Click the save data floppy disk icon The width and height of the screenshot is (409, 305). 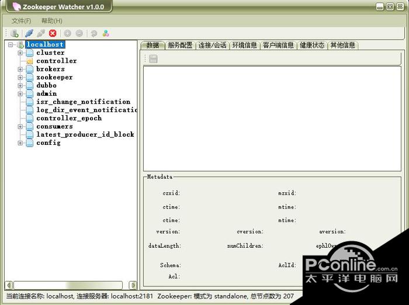point(153,58)
